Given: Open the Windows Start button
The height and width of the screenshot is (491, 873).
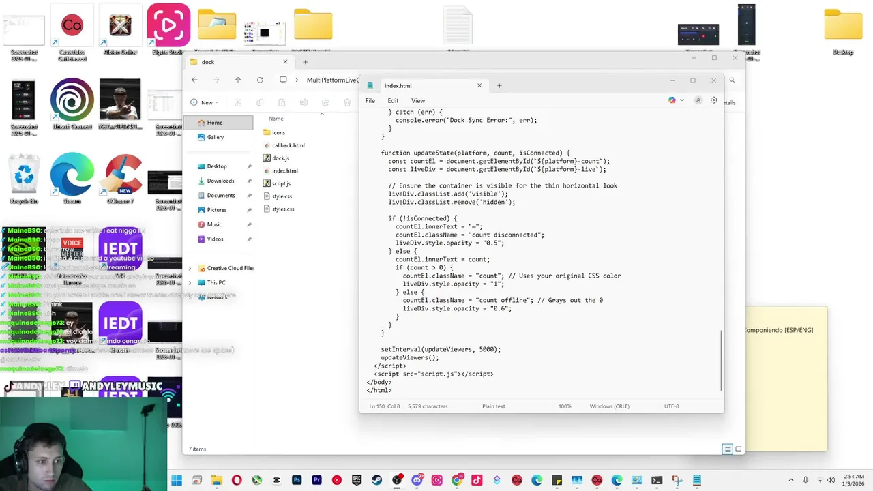Looking at the screenshot, I should (177, 480).
